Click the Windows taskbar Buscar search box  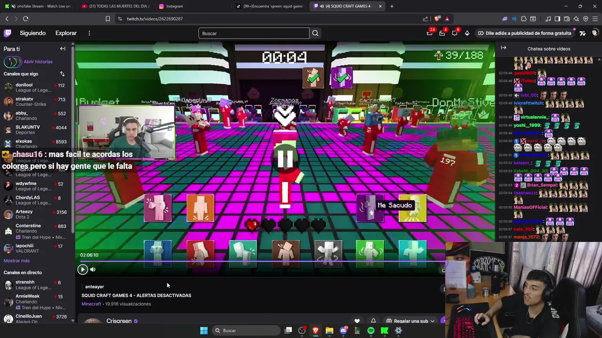pos(246,330)
